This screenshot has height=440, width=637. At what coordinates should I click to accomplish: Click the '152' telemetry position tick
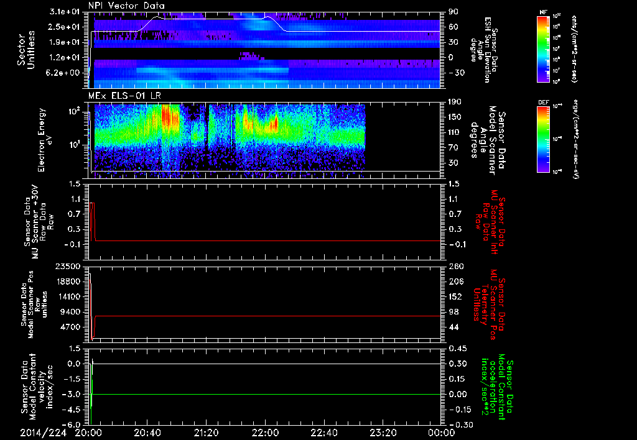point(455,296)
